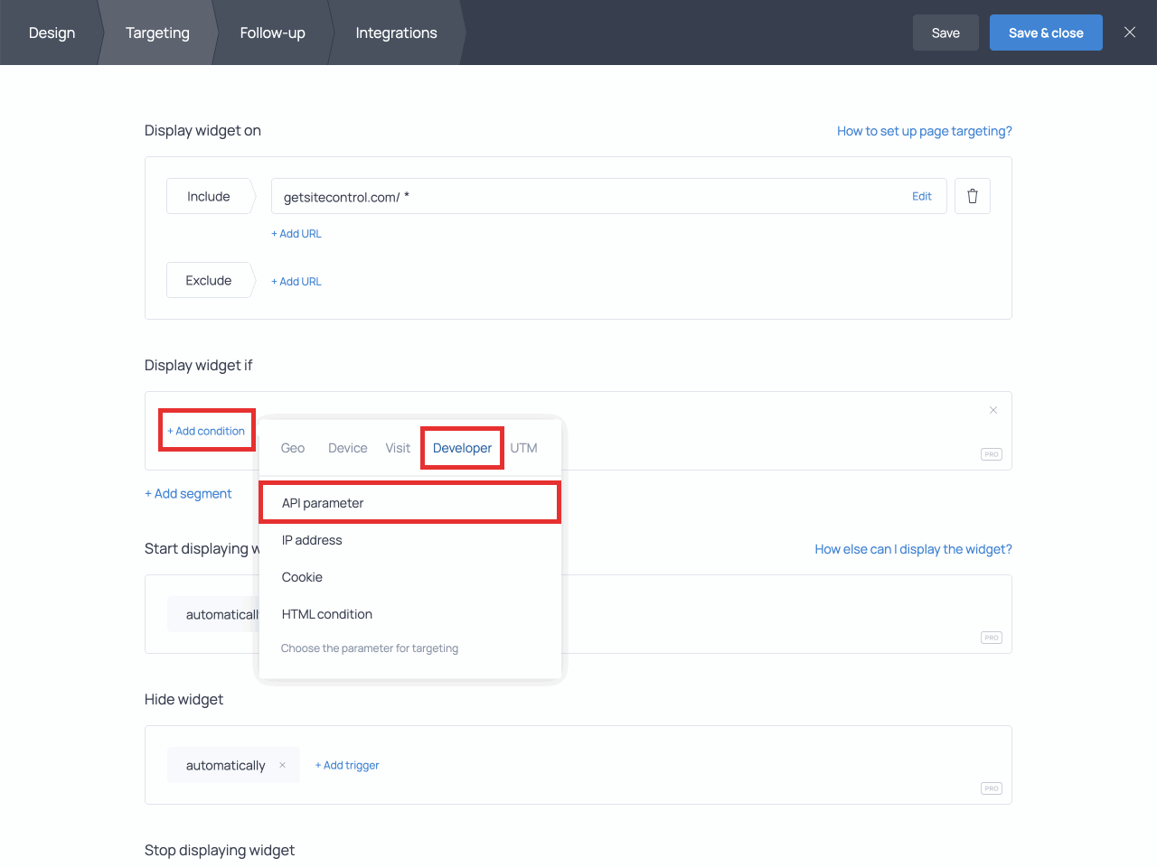Image resolution: width=1157 pixels, height=867 pixels.
Task: Choose the Device condition category
Action: (x=347, y=448)
